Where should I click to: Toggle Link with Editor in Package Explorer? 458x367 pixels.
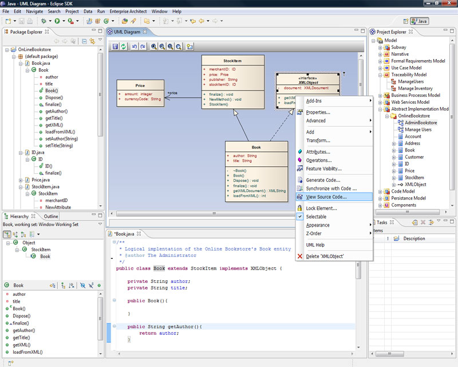coord(92,41)
